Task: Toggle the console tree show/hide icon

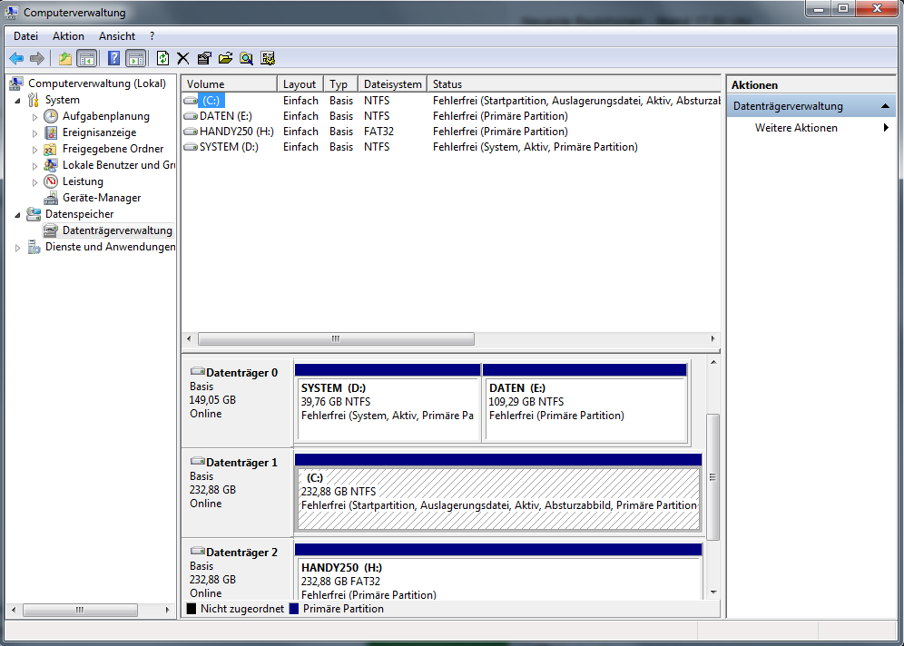Action: click(x=86, y=58)
